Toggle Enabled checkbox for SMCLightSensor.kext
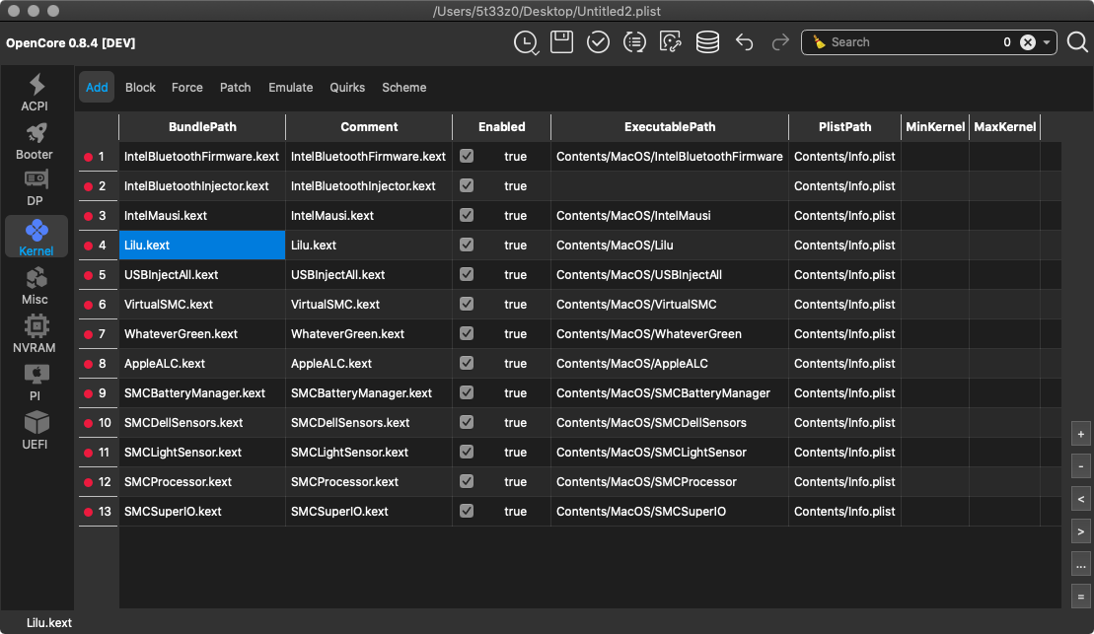The width and height of the screenshot is (1094, 634). click(467, 452)
